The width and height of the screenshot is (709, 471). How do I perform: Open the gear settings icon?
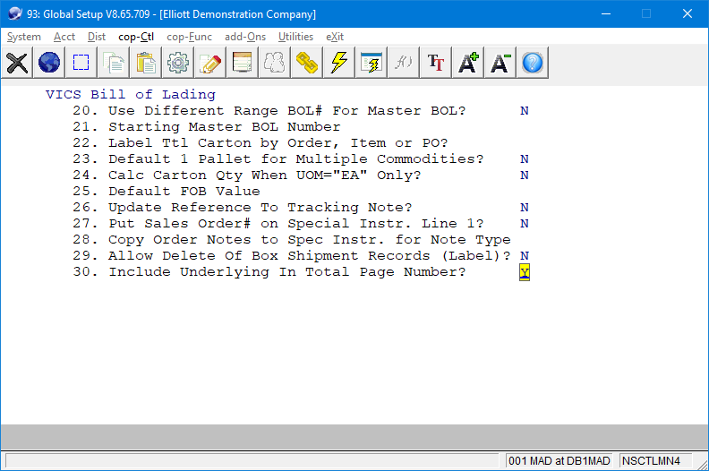pyautogui.click(x=178, y=63)
